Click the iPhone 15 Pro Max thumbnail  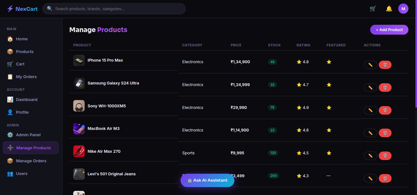(x=79, y=60)
